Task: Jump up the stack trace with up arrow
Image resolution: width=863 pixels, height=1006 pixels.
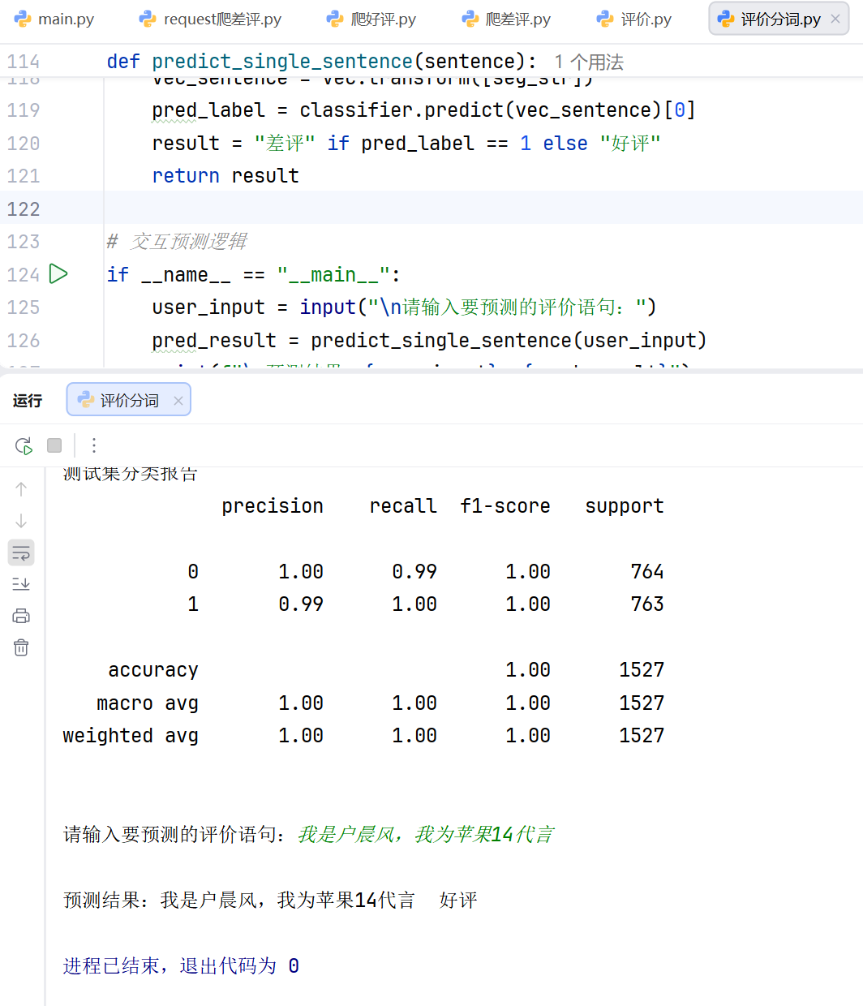Action: click(x=21, y=489)
